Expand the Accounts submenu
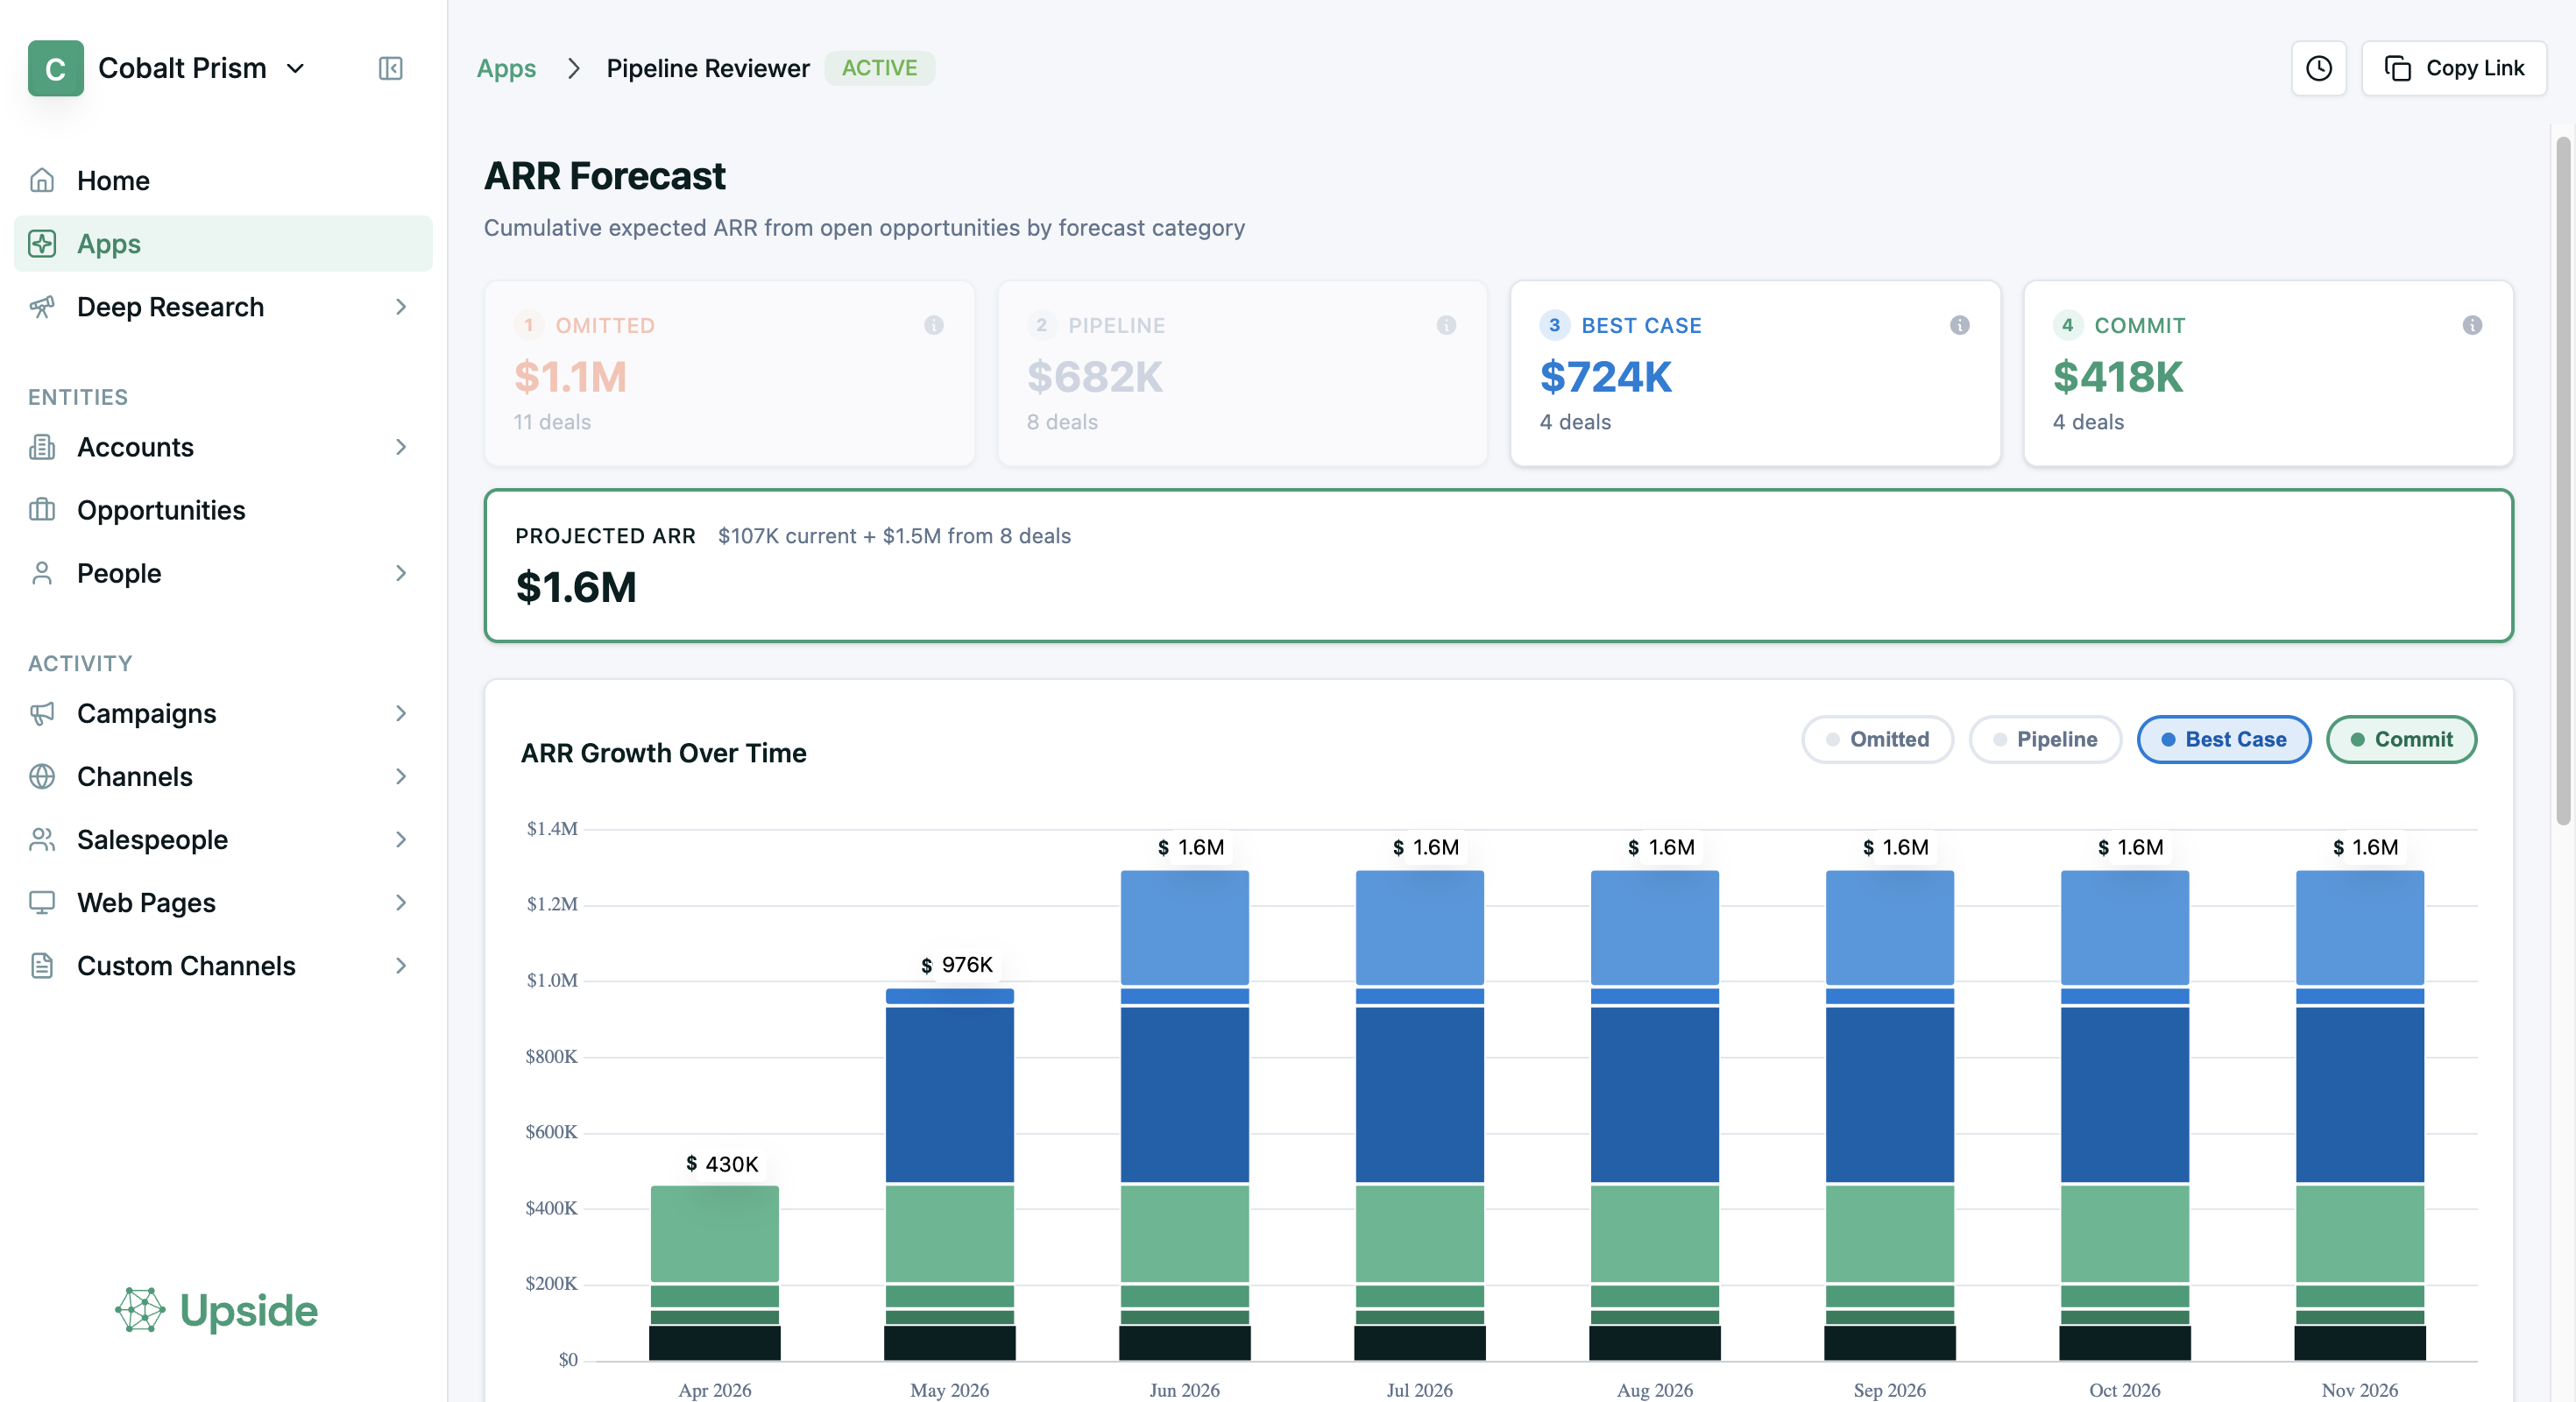 coord(401,446)
